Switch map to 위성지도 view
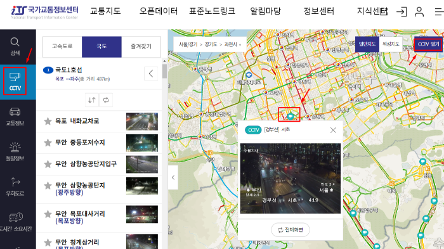444x249 pixels. (391, 44)
